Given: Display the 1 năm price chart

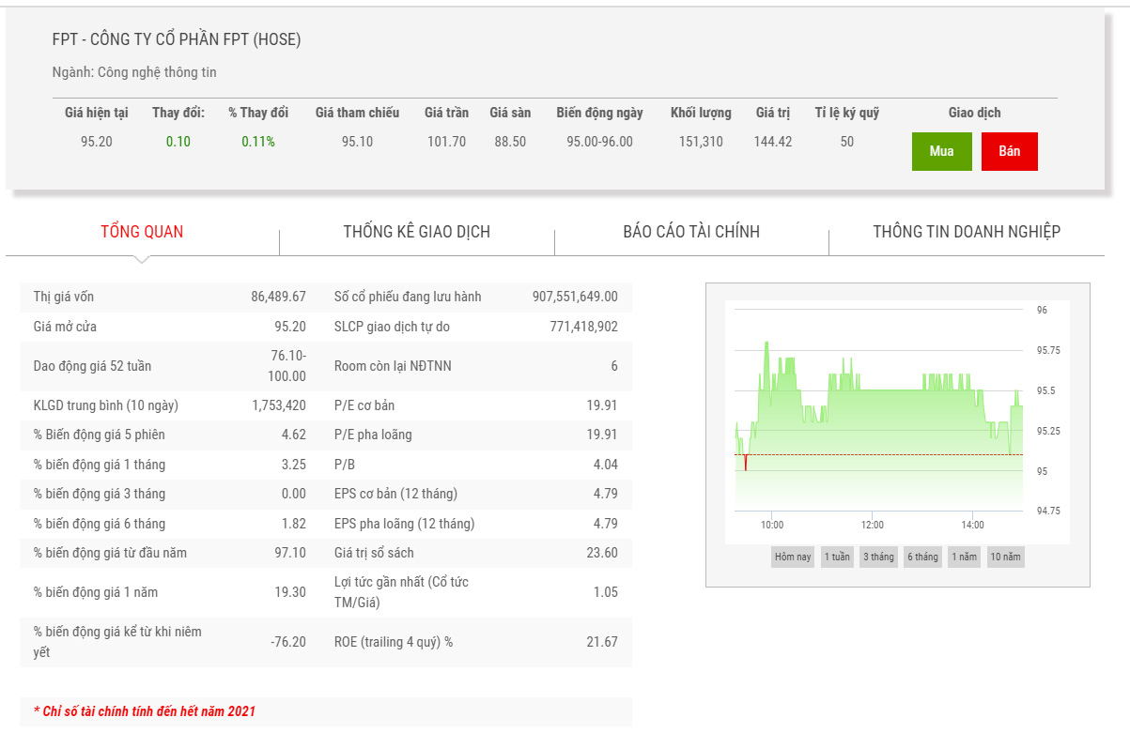Looking at the screenshot, I should [964, 557].
